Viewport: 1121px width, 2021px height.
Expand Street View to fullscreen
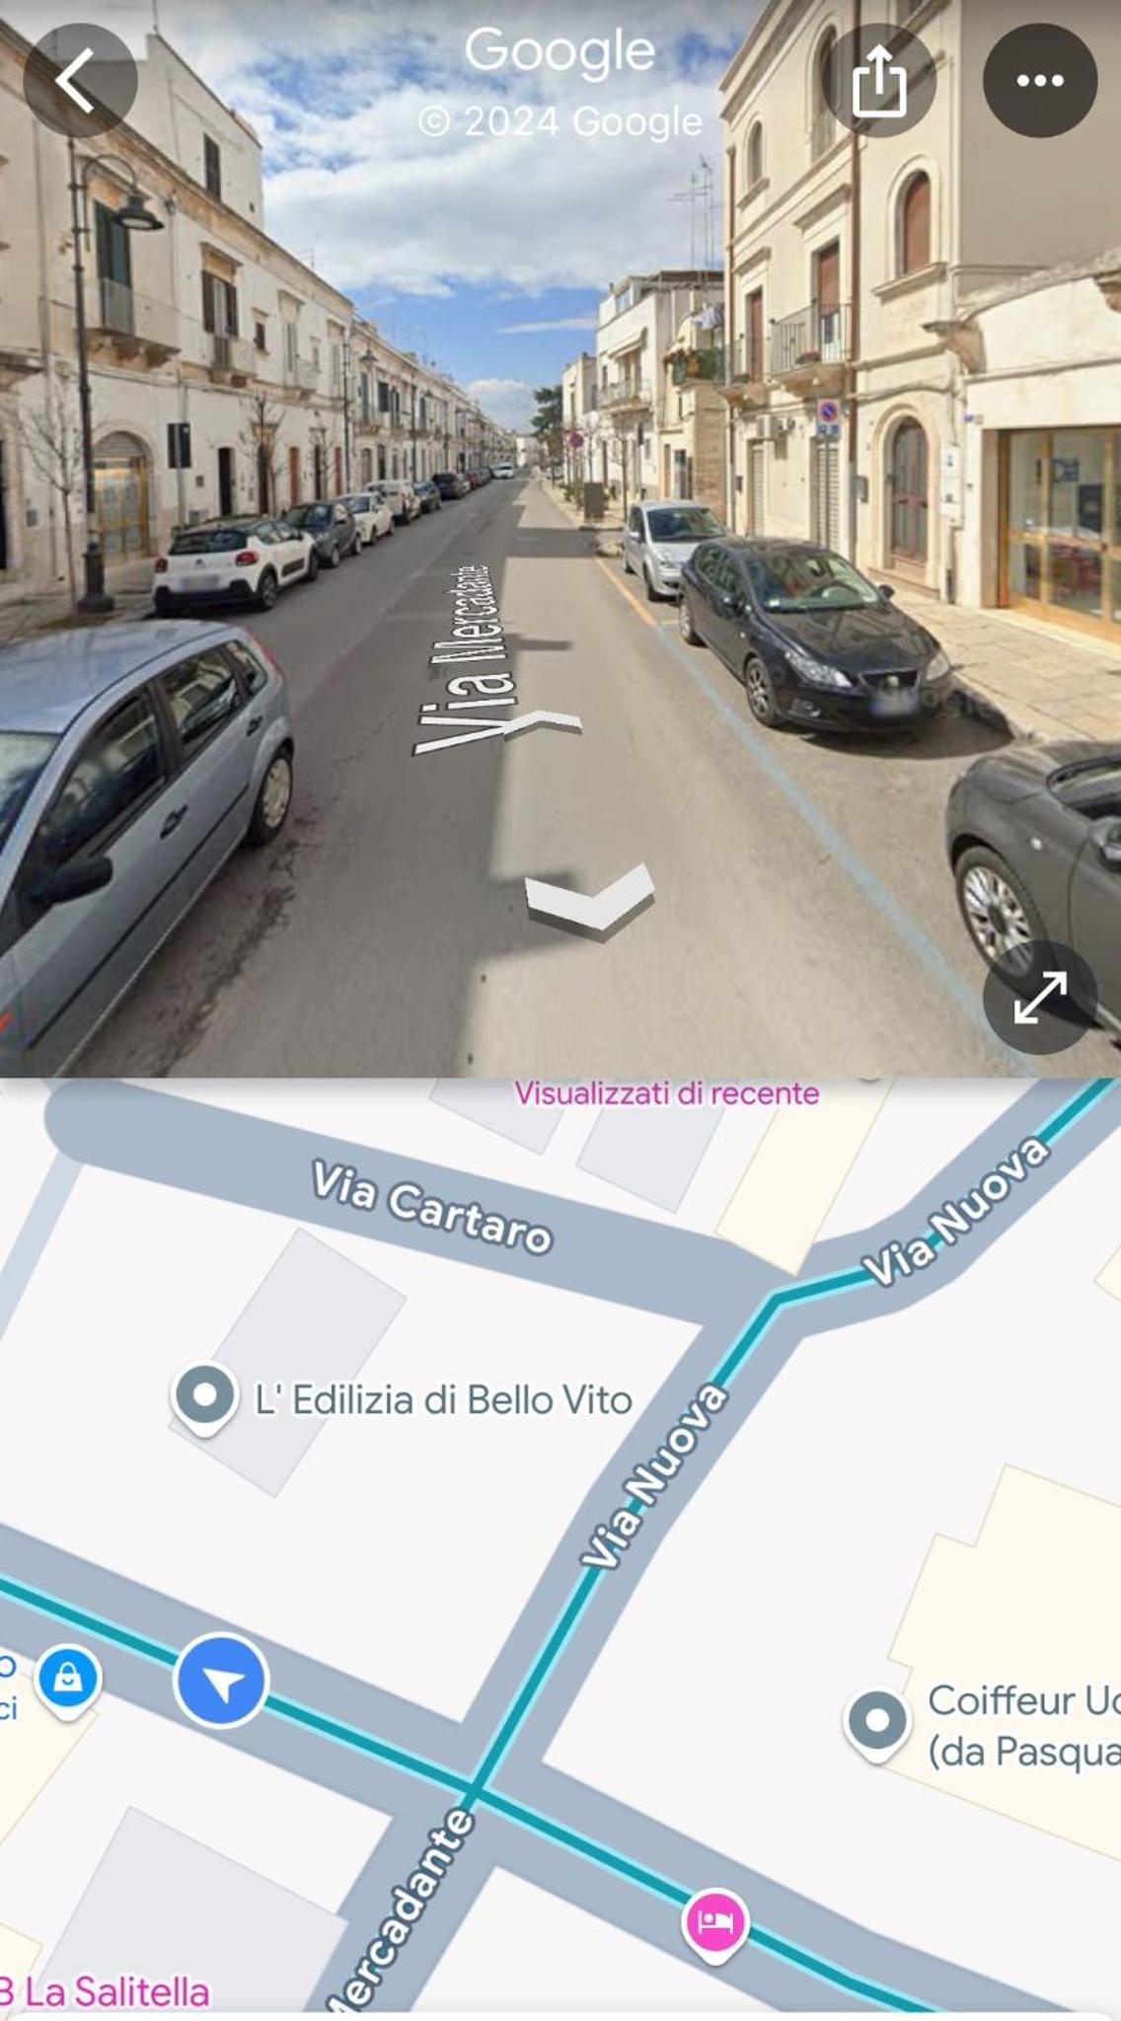click(x=1040, y=997)
